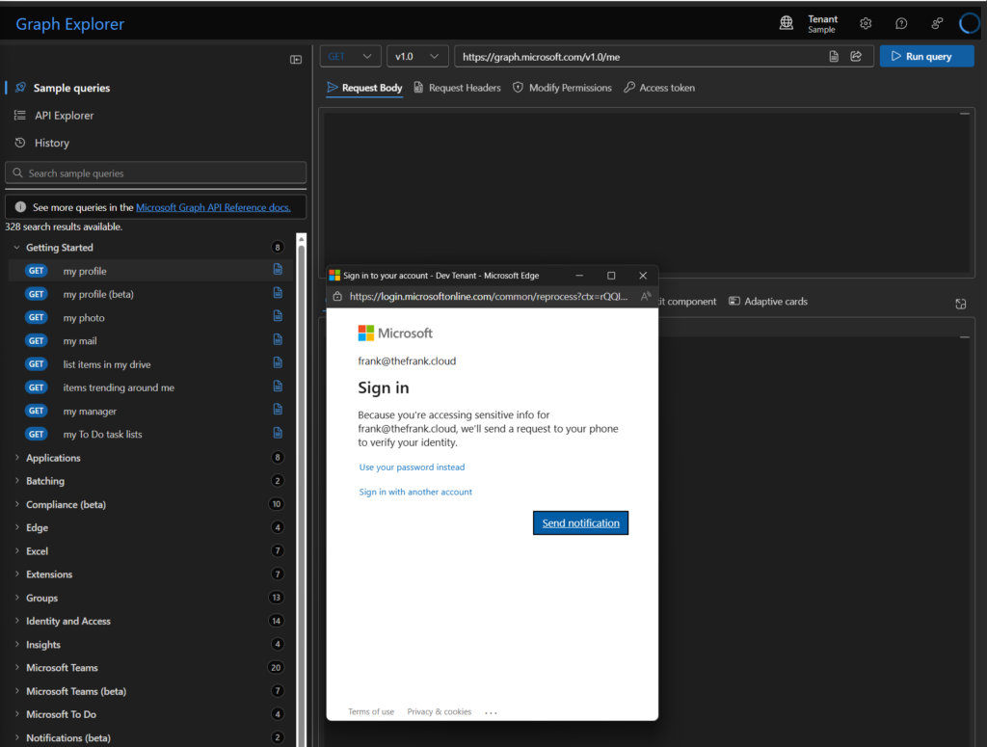987x747 pixels.
Task: Open the HTTP method GET dropdown
Action: 351,57
